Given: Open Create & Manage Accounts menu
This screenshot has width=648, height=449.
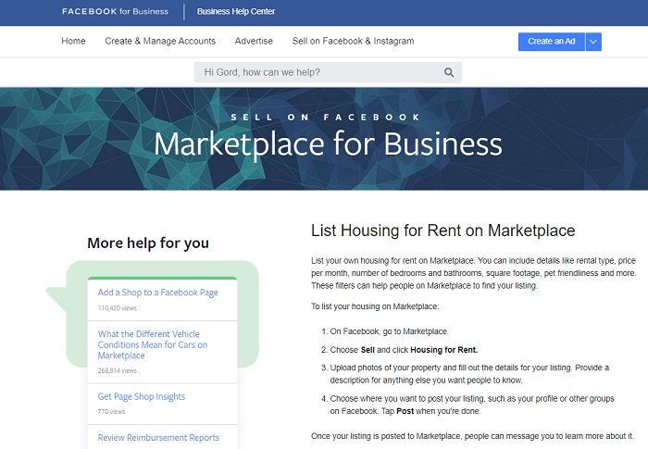Looking at the screenshot, I should pyautogui.click(x=160, y=41).
